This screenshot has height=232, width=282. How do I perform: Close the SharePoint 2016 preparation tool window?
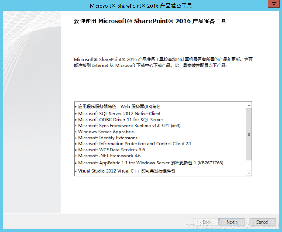pyautogui.click(x=274, y=4)
